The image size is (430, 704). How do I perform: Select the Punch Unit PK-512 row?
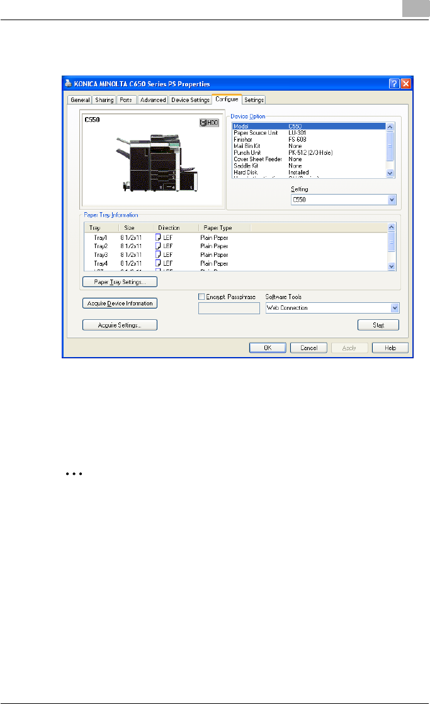pyautogui.click(x=309, y=152)
